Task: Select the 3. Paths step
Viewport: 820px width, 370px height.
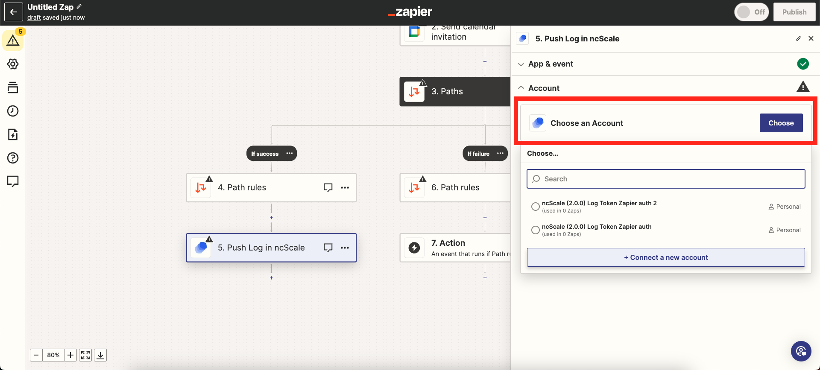Action: click(x=455, y=92)
